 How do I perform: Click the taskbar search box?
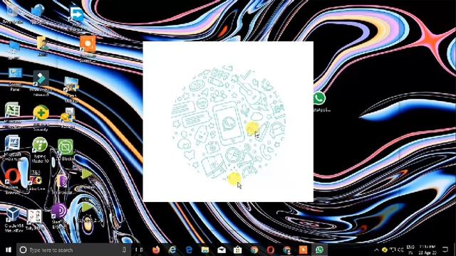pyautogui.click(x=73, y=250)
